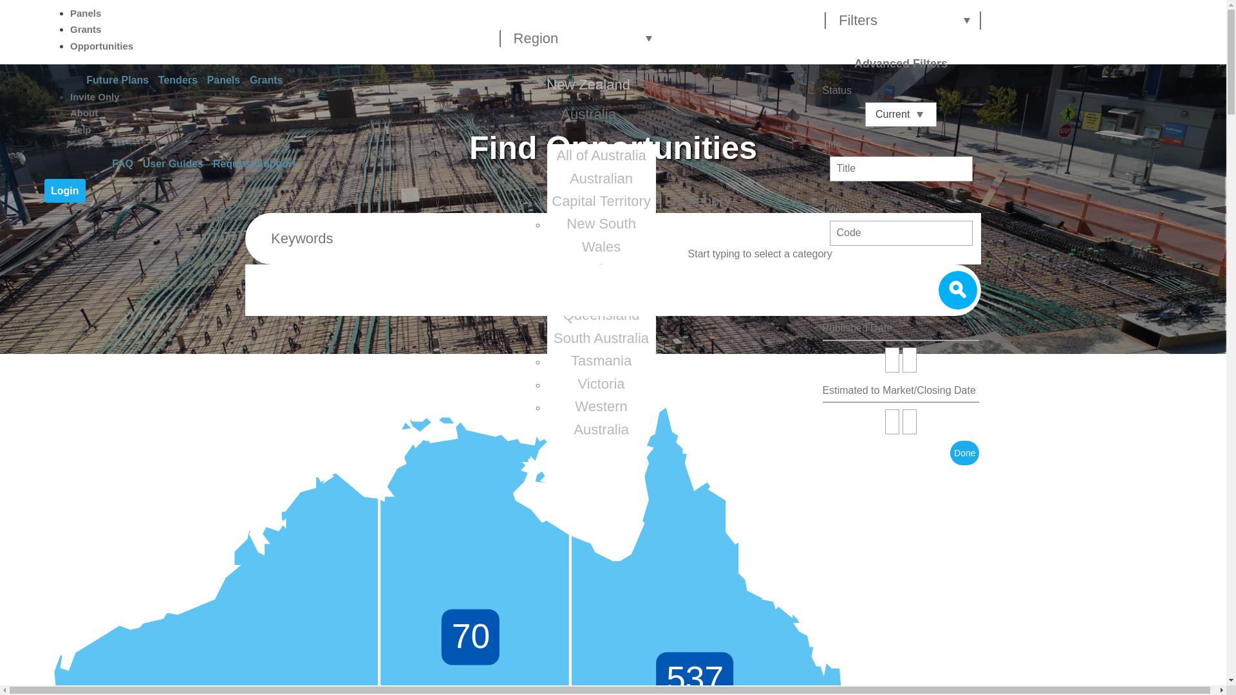The height and width of the screenshot is (695, 1236).
Task: Choose Tasmania option
Action: pyautogui.click(x=601, y=361)
